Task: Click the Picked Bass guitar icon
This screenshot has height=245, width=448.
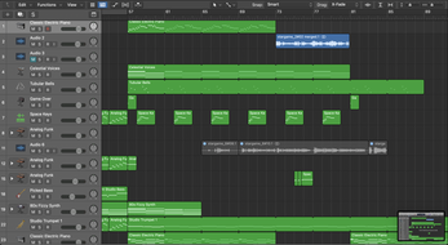Action: click(21, 194)
